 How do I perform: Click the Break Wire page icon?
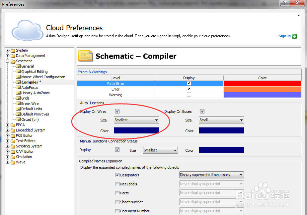[x=18, y=104]
